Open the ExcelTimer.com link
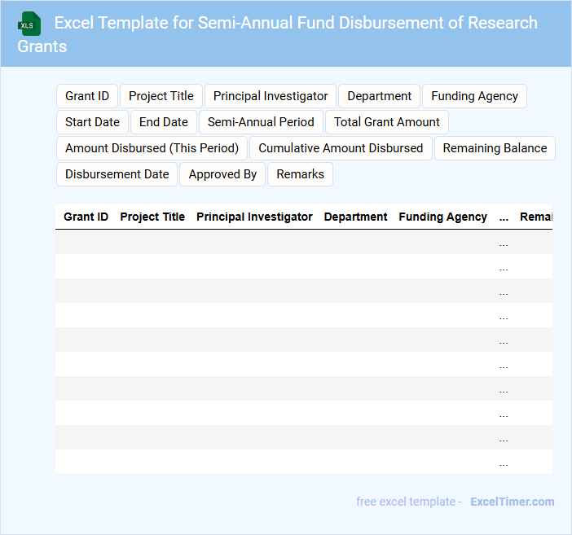The height and width of the screenshot is (535, 572). pyautogui.click(x=513, y=502)
